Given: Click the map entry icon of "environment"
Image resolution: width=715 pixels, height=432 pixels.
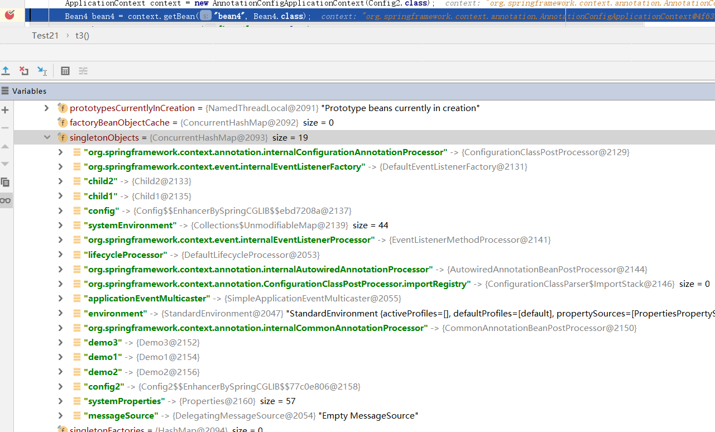Looking at the screenshot, I should 77,313.
